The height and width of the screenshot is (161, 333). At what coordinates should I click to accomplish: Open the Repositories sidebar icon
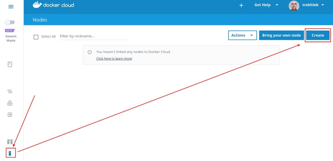pos(10,64)
